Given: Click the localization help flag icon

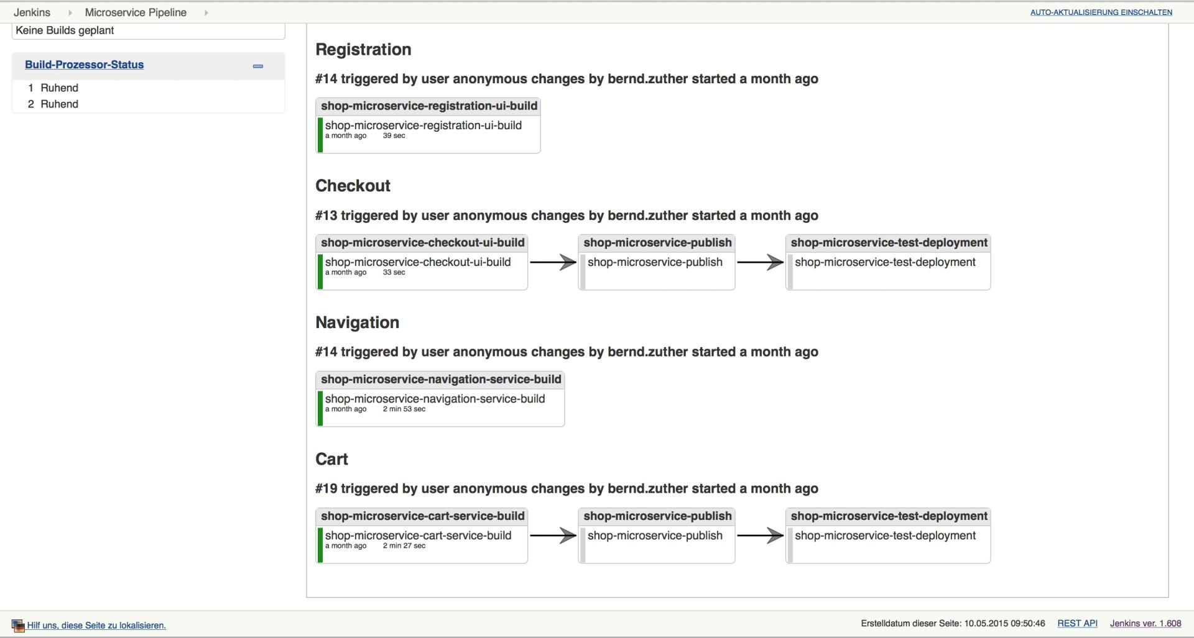Looking at the screenshot, I should [18, 626].
